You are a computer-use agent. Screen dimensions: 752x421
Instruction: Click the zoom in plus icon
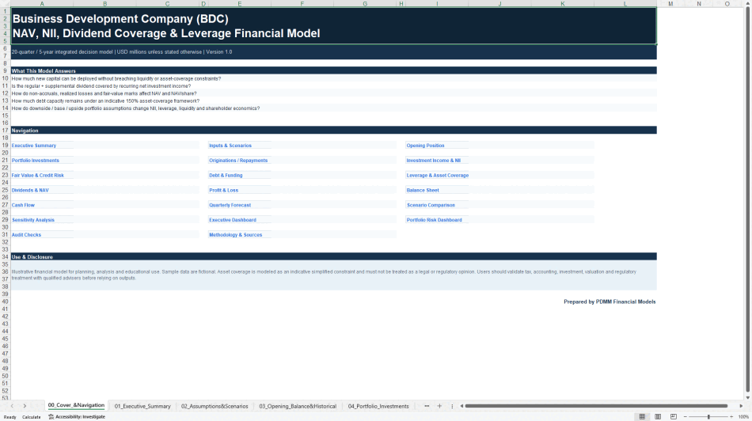pos(731,417)
